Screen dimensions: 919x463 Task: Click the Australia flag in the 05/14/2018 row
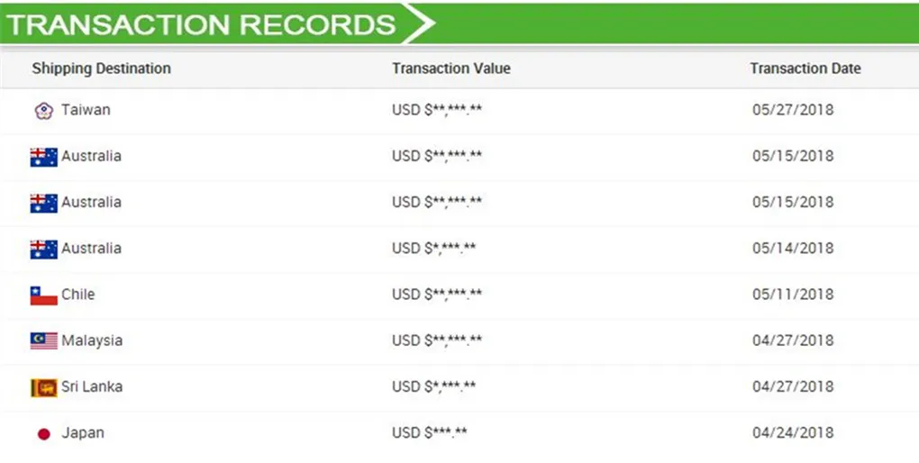pyautogui.click(x=43, y=249)
